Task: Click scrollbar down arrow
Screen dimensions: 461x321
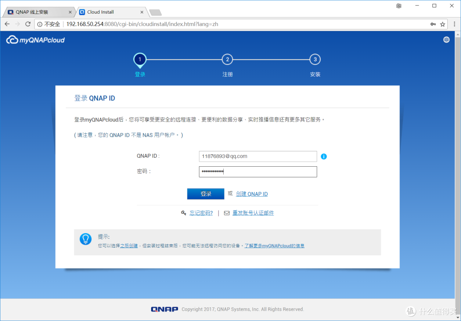Action: coord(458,318)
